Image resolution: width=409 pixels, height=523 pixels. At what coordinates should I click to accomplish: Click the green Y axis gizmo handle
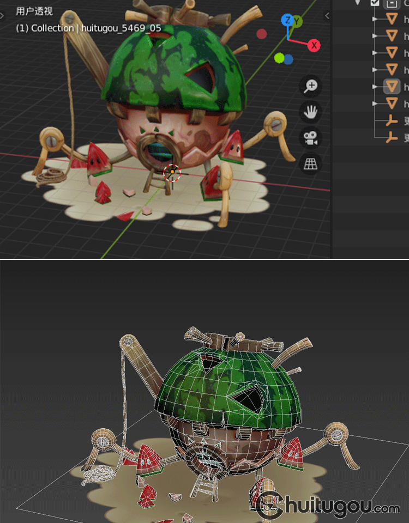coord(297,22)
